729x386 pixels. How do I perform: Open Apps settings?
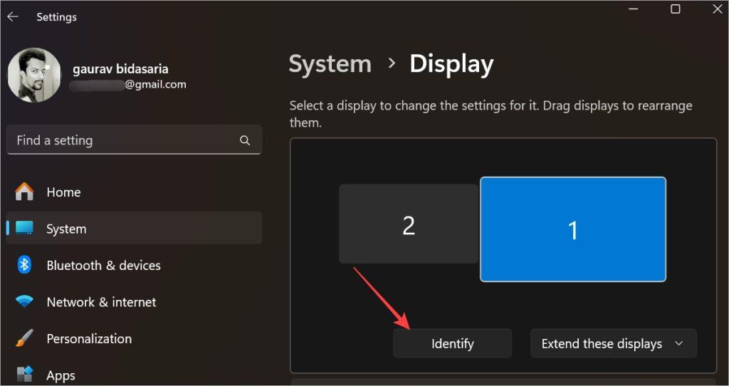134,375
